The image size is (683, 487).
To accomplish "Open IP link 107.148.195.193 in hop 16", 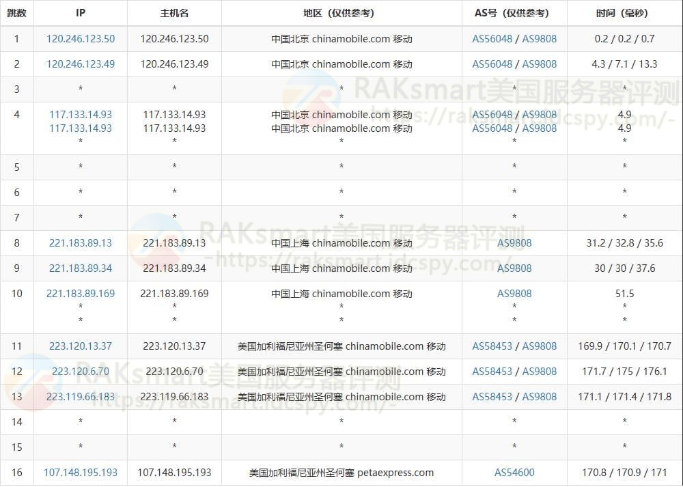I will [x=81, y=473].
